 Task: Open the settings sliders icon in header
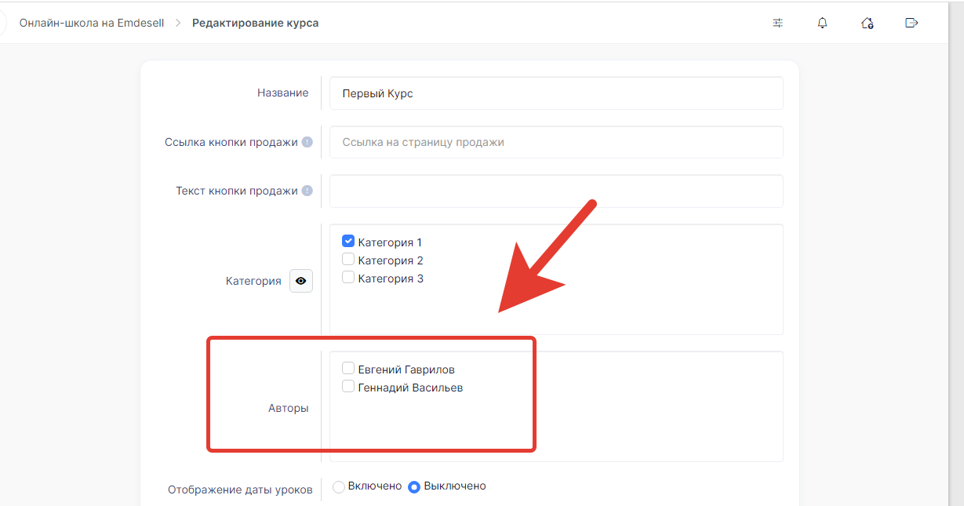[777, 23]
